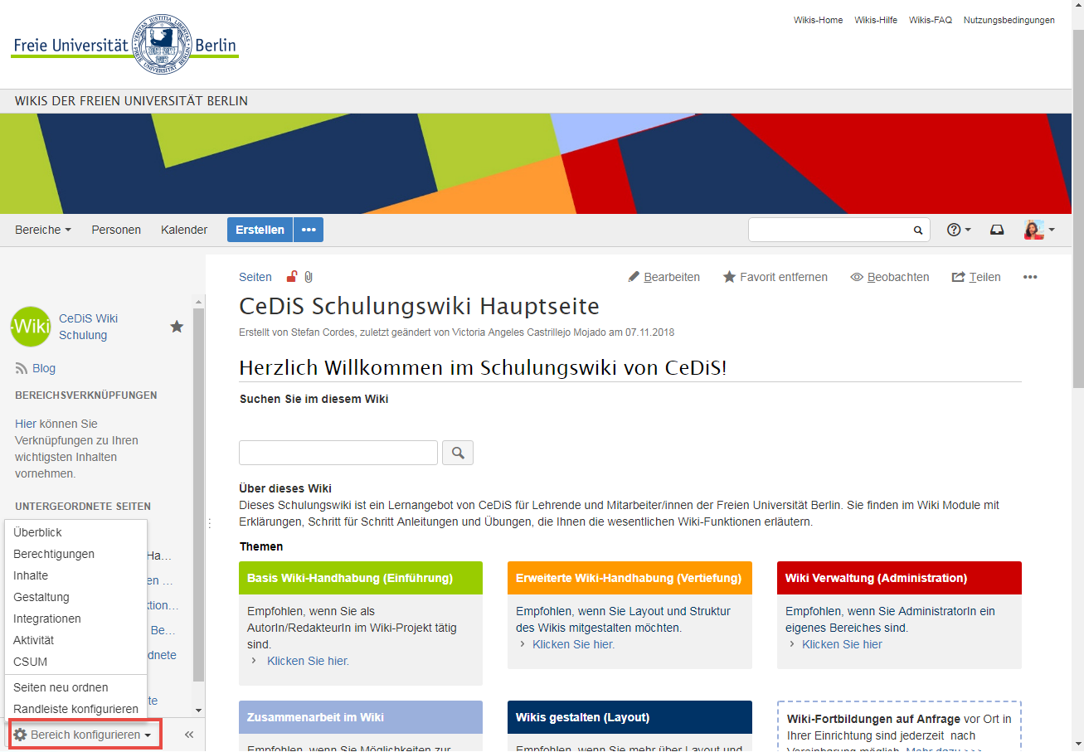Open the Nutzungsbedingungen link
Viewport: 1084px width, 752px height.
point(1009,20)
